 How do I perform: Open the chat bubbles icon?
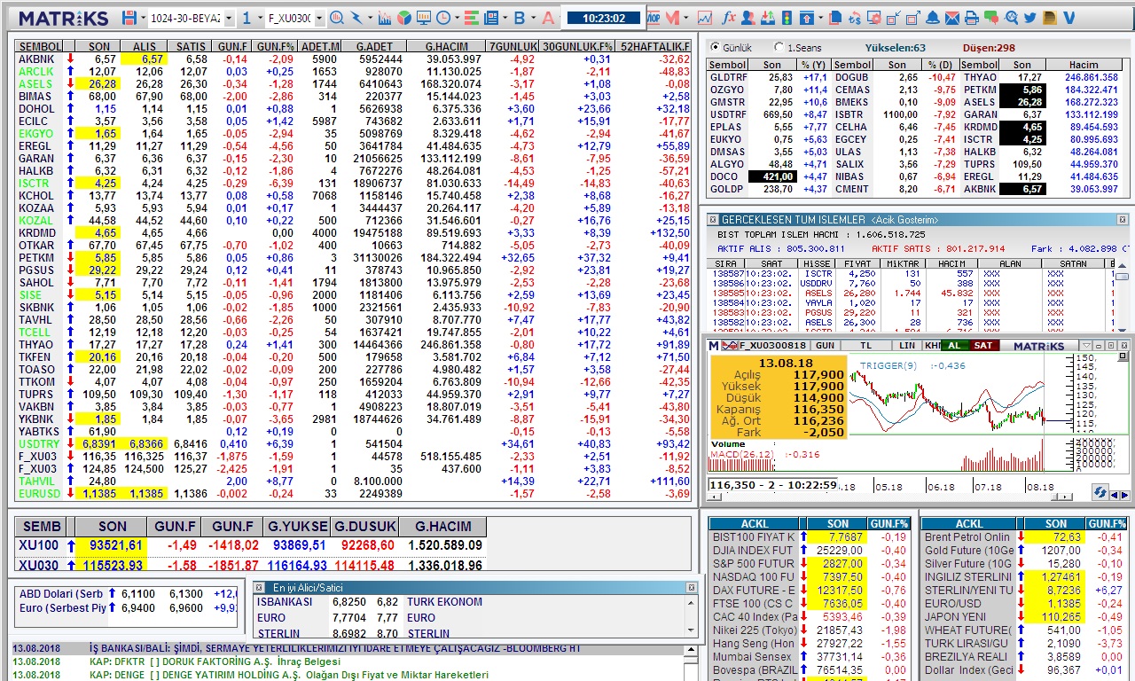tap(991, 18)
